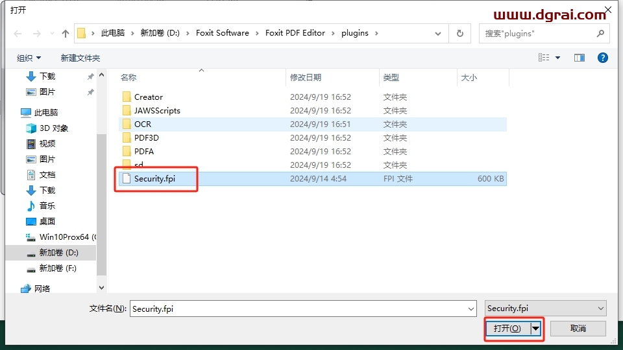Select 此电脑 in navigation tree
Screen dimensions: 623x350
click(45, 112)
